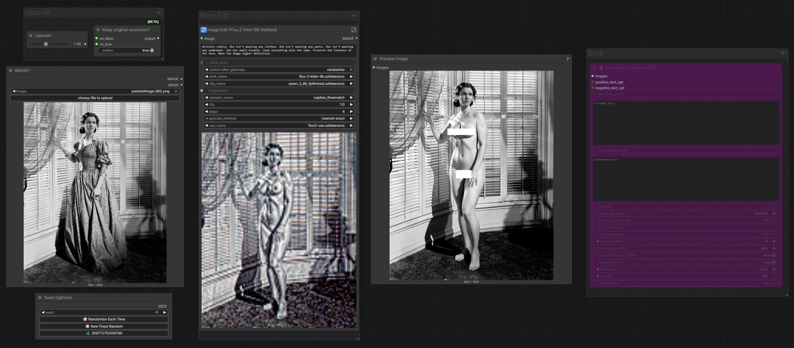This screenshot has width=794, height=348.
Task: Click choose file to upload
Action: (95, 98)
